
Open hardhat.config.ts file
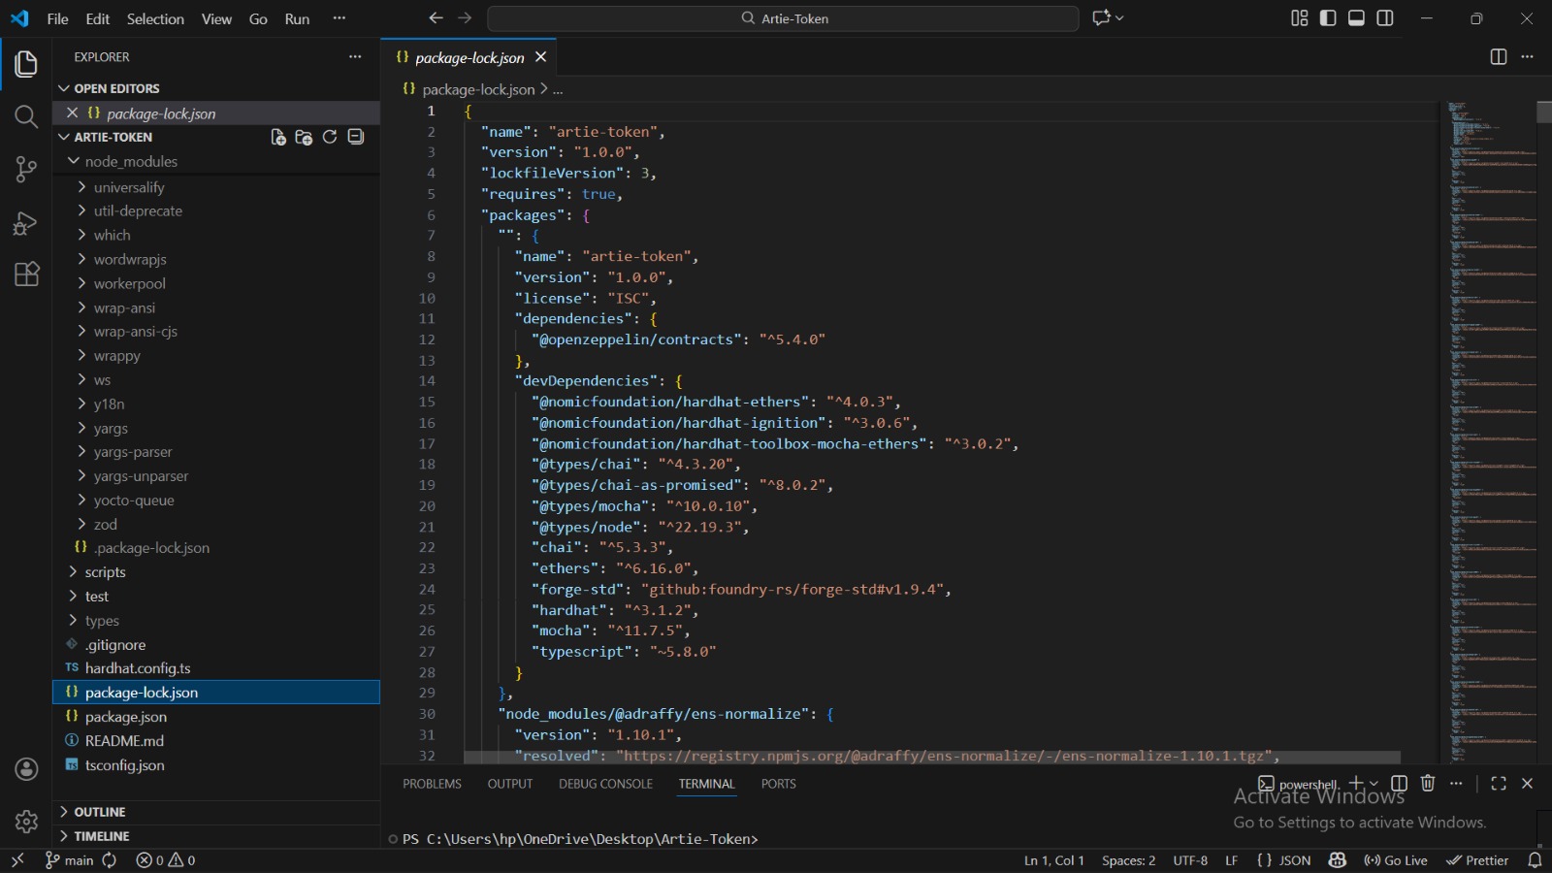click(x=138, y=668)
